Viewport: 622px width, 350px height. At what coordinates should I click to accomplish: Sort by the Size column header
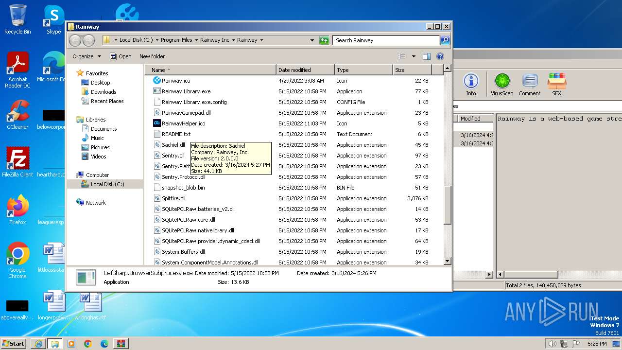(x=412, y=70)
